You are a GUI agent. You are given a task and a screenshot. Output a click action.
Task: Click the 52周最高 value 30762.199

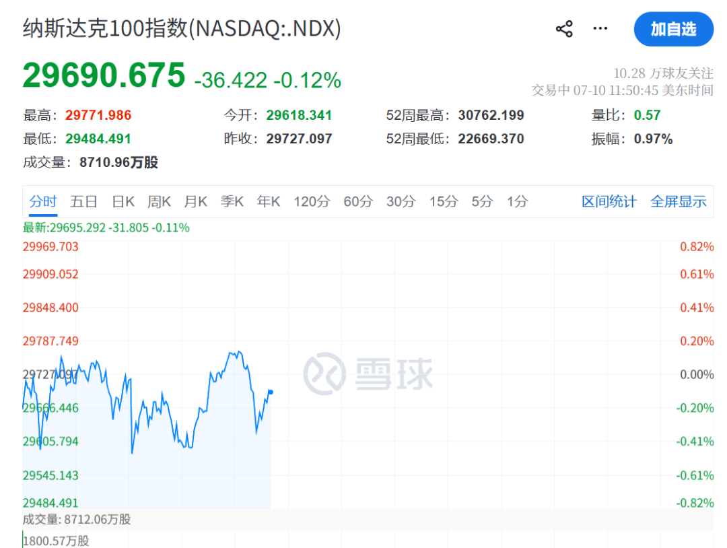click(x=491, y=115)
